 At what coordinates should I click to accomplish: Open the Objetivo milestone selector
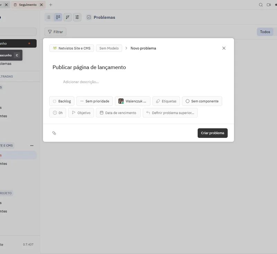click(x=81, y=113)
